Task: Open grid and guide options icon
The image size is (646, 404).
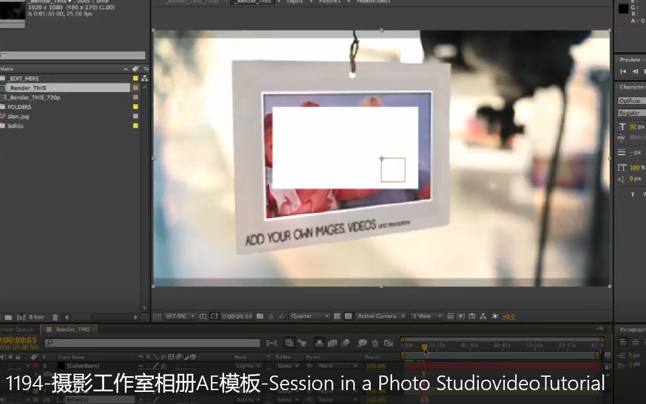Action: [202, 316]
